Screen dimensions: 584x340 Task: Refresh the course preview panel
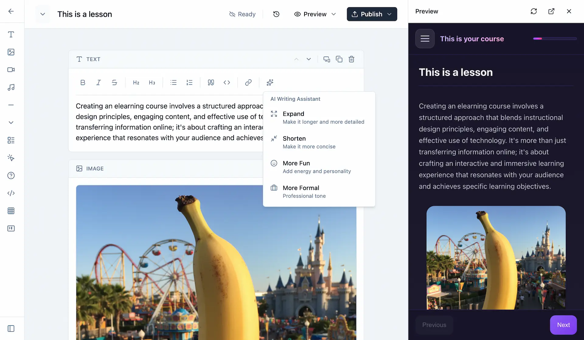(x=534, y=11)
